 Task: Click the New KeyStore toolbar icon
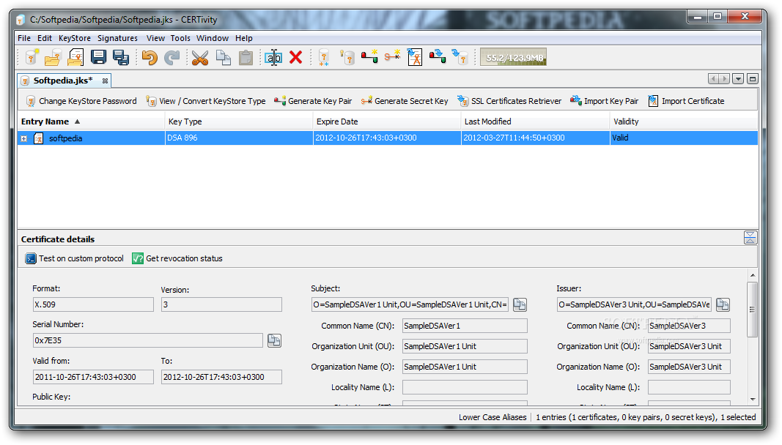click(32, 57)
